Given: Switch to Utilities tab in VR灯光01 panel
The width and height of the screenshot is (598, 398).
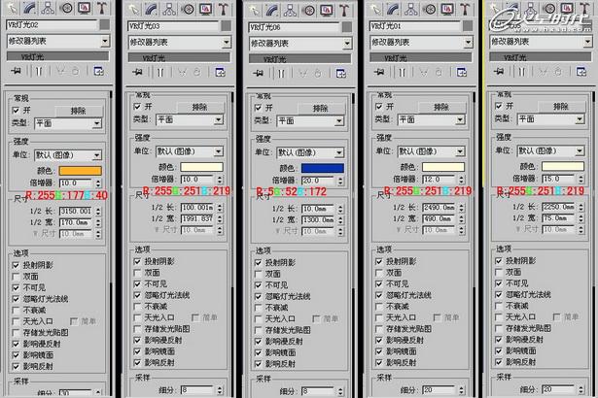Looking at the screenshot, I should click(x=465, y=9).
